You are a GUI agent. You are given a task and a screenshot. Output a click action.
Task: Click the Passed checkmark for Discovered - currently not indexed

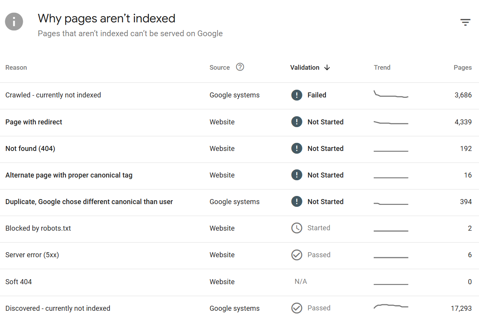[297, 308]
